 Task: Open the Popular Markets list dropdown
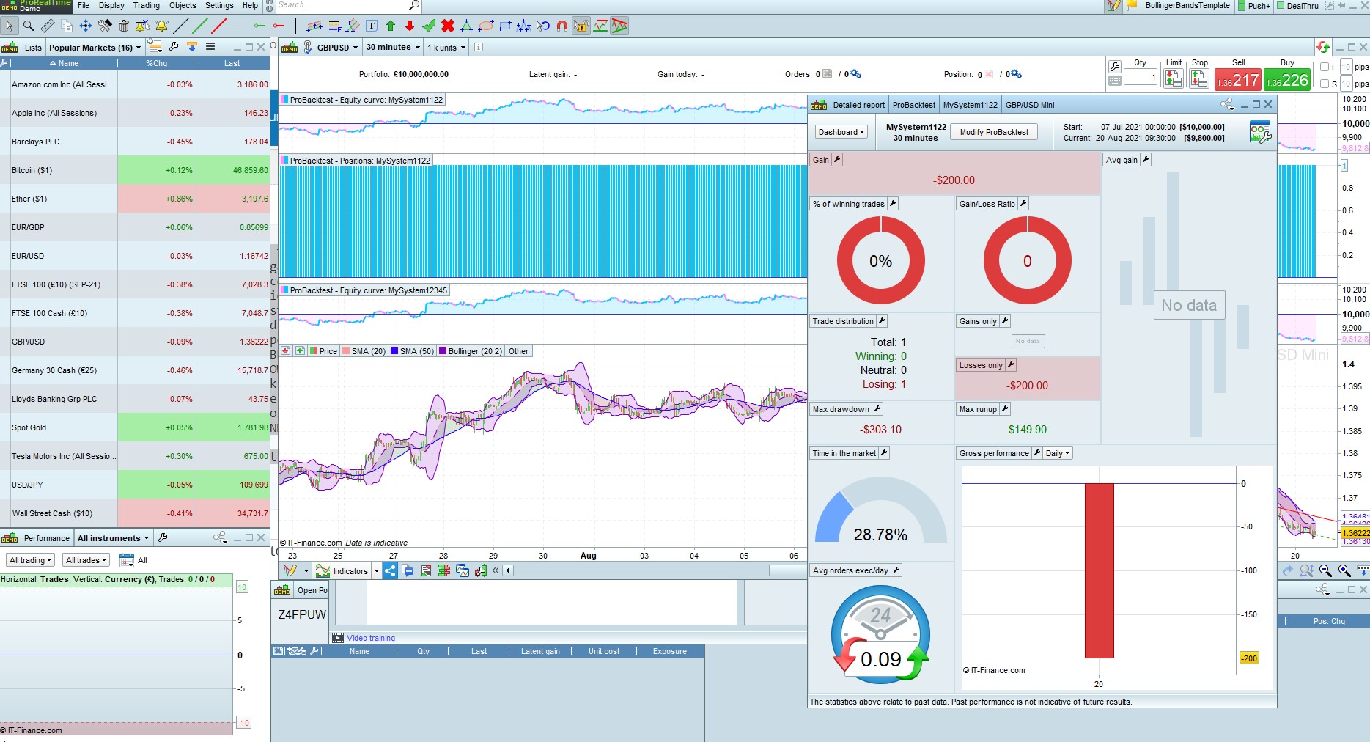(x=95, y=48)
